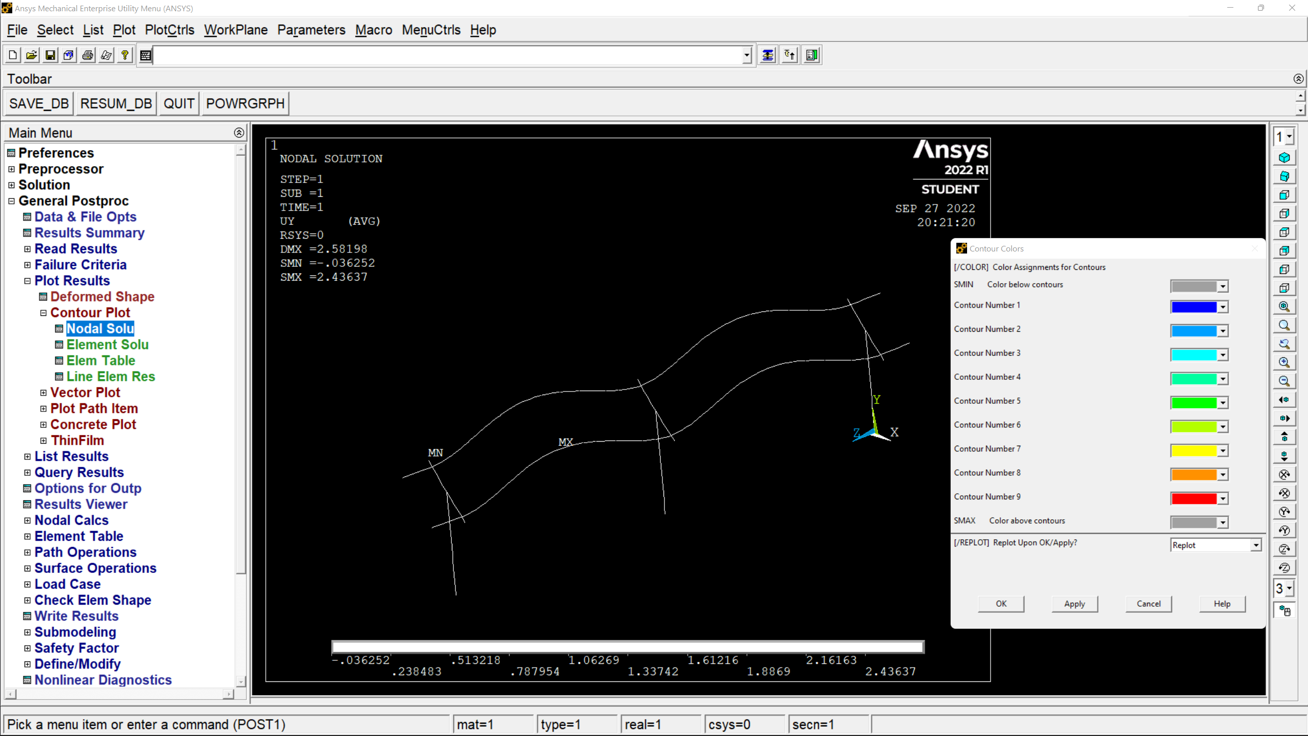Viewport: 1308px width, 736px height.
Task: Expand the List Results node
Action: (x=28, y=457)
